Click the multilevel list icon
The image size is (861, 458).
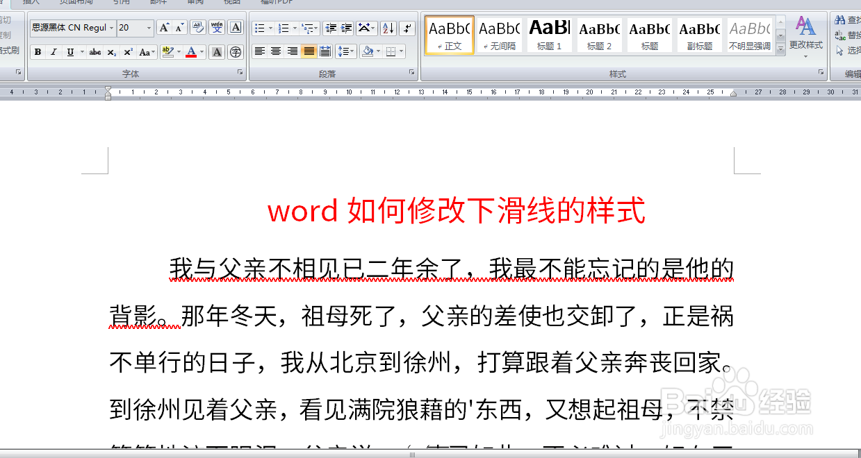point(307,28)
